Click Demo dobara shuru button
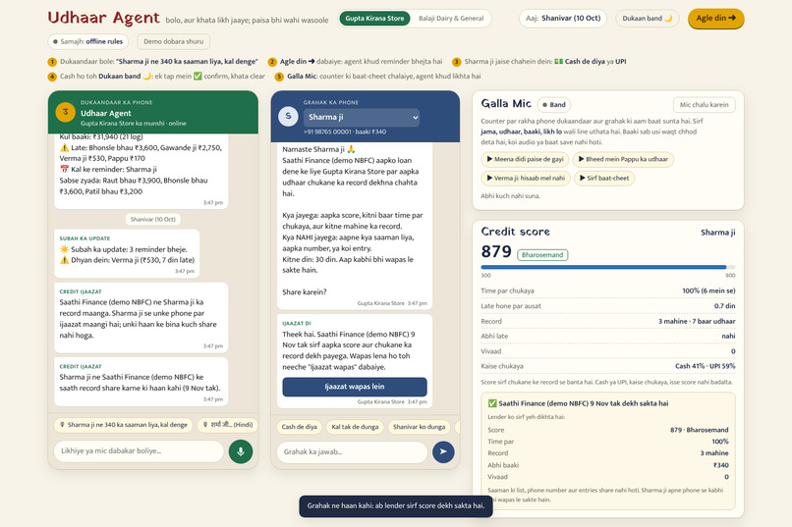Viewport: 792px width, 527px height. [x=173, y=41]
